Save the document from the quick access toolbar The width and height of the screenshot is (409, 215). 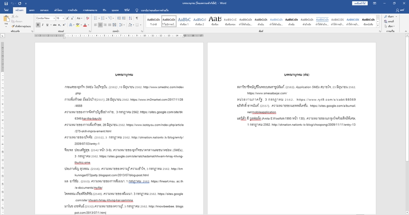(6, 3)
